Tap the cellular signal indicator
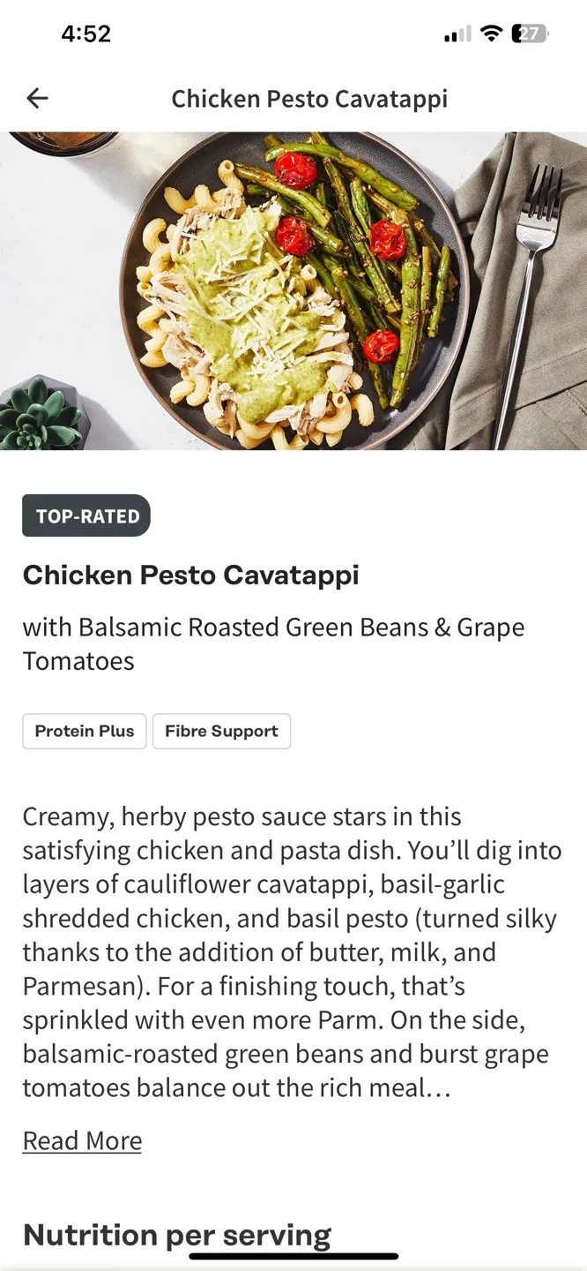 pyautogui.click(x=457, y=34)
